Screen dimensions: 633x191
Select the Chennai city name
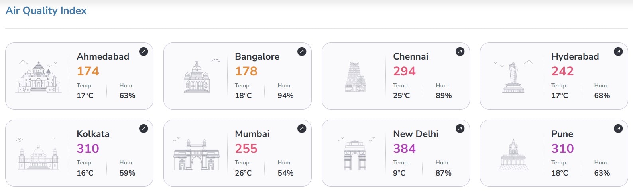click(x=411, y=56)
